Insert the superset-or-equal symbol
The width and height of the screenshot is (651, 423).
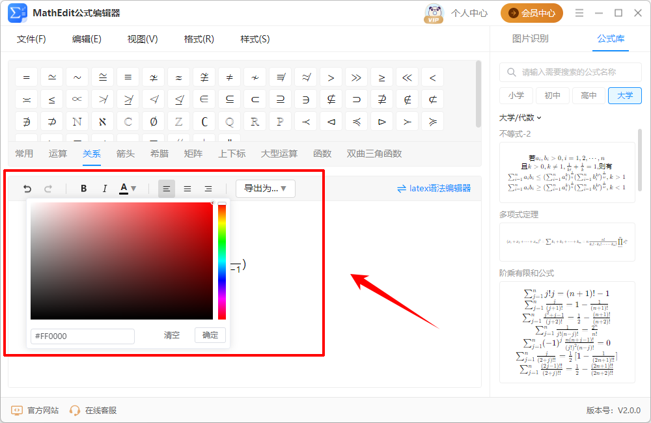pos(280,100)
